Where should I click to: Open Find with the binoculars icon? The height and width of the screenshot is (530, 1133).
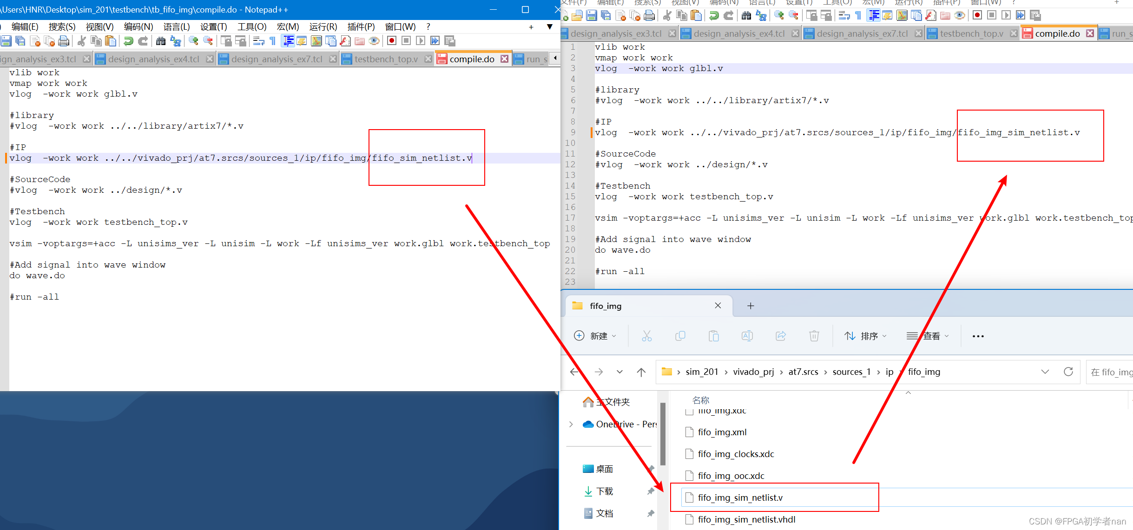click(161, 41)
